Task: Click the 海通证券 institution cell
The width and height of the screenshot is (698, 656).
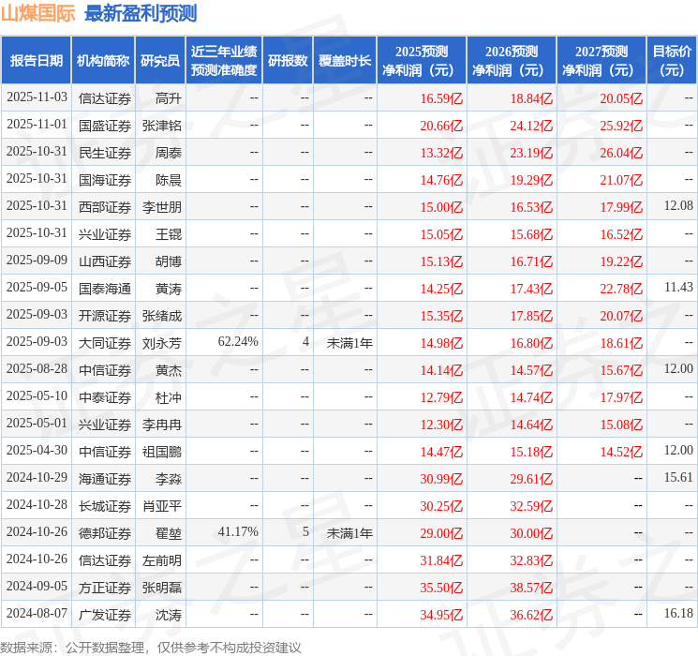Action: point(105,479)
